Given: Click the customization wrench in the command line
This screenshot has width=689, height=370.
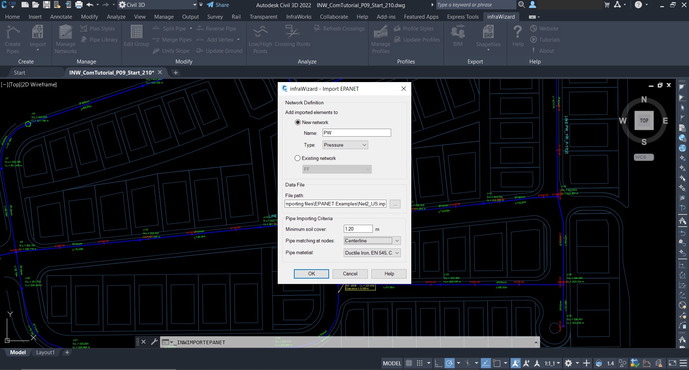Looking at the screenshot, I should point(154,342).
